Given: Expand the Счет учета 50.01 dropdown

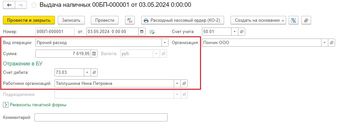Looking at the screenshot, I should coord(235,31).
